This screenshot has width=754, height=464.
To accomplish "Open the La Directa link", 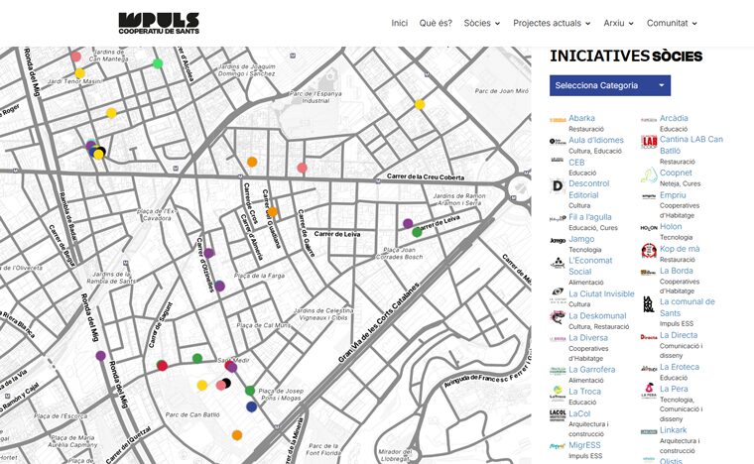I will pos(679,335).
